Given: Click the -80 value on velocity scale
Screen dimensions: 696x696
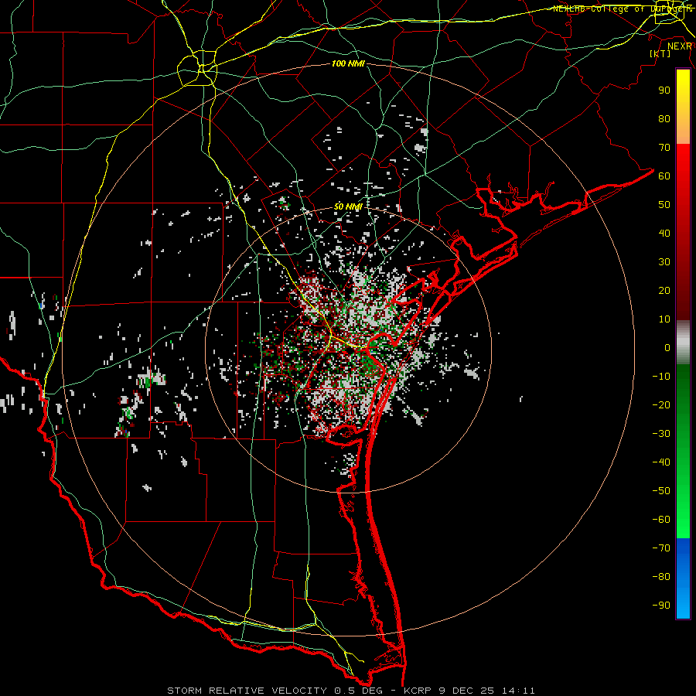Looking at the screenshot, I should tap(661, 577).
